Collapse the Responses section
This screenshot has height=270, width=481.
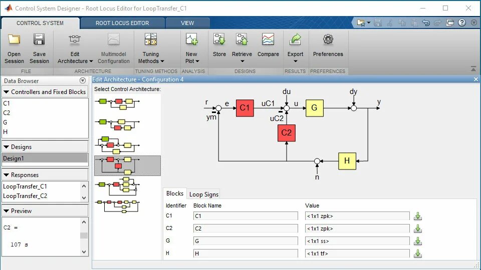pyautogui.click(x=6, y=175)
